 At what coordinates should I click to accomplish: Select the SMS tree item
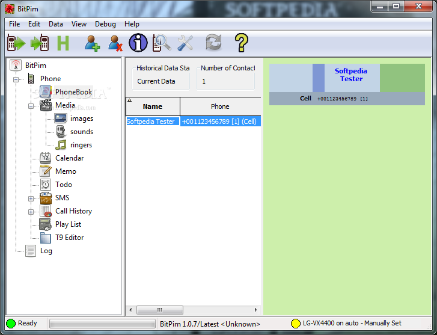point(62,198)
